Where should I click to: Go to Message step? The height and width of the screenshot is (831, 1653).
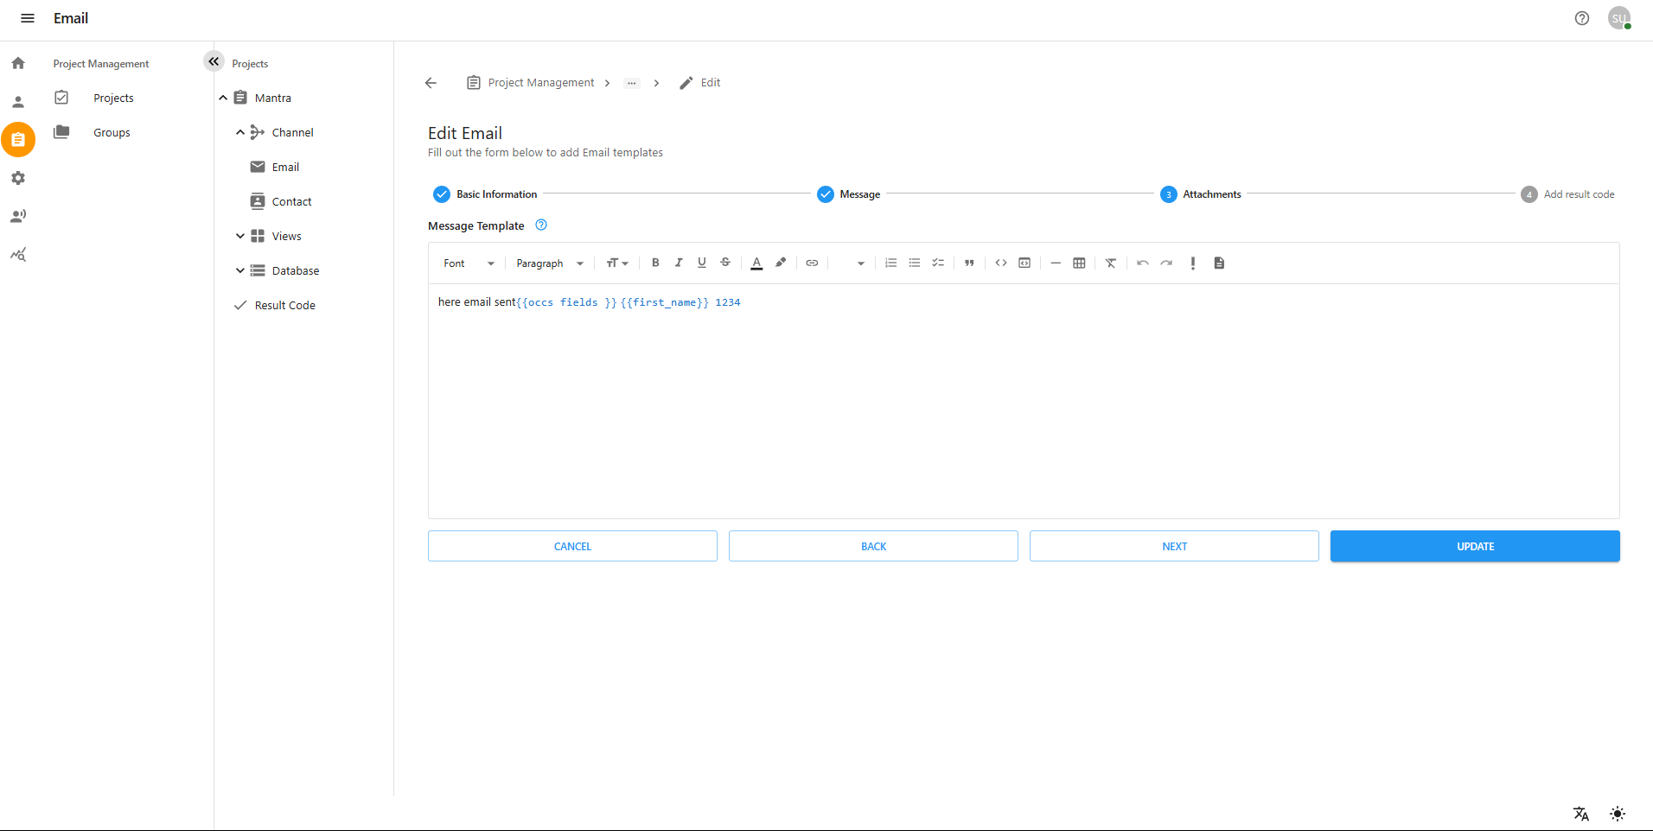coord(848,194)
